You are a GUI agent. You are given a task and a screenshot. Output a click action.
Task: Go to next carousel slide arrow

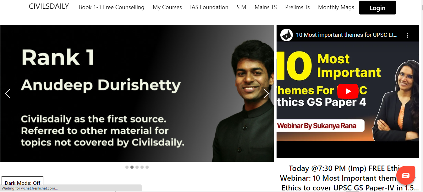(x=266, y=93)
